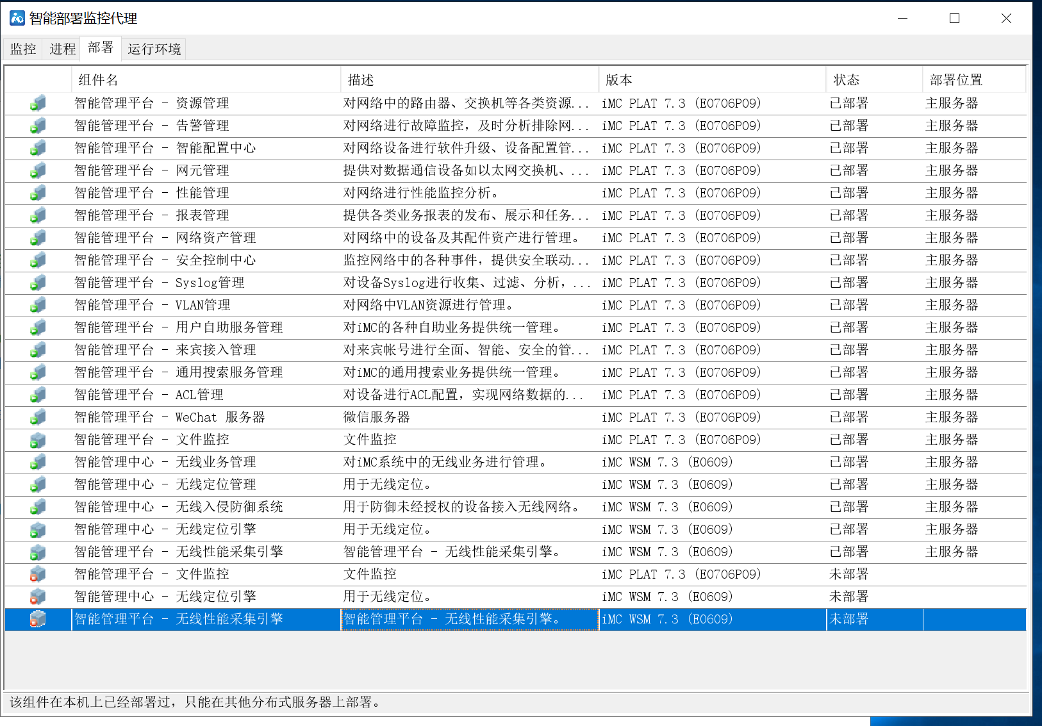This screenshot has height=726, width=1042.
Task: Click the WeChat 服务器 component icon
Action: (38, 417)
